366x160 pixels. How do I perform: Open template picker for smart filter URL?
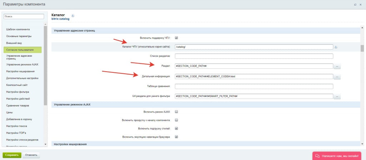(337, 97)
